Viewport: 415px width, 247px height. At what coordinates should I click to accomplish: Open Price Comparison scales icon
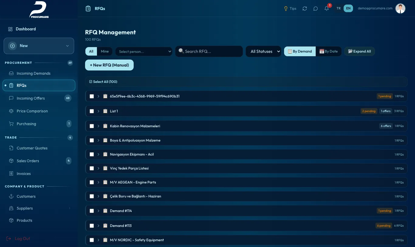tap(11, 111)
